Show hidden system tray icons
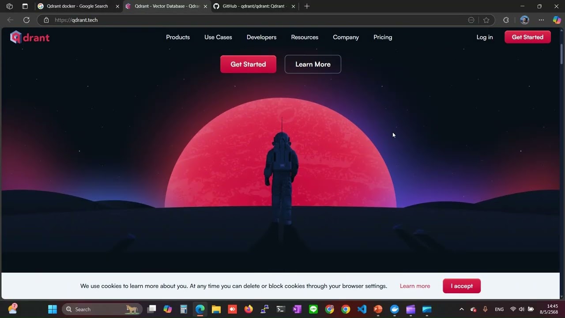This screenshot has height=318, width=565. (x=462, y=309)
